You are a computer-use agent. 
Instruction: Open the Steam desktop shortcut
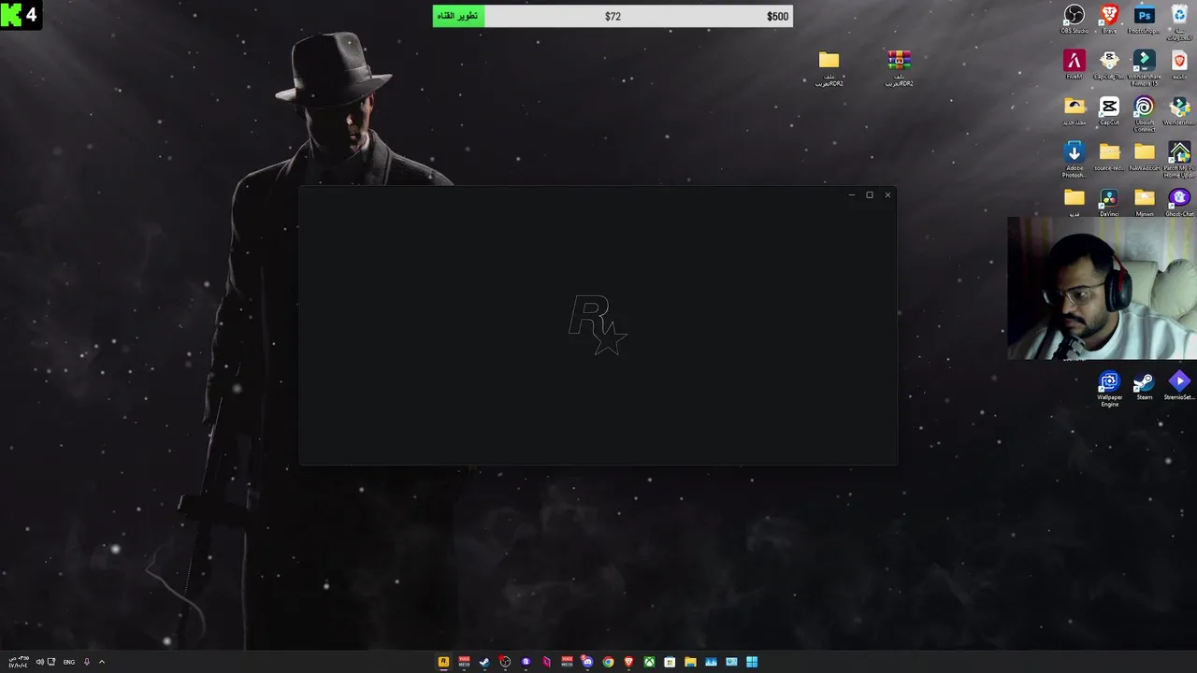[x=1144, y=386]
